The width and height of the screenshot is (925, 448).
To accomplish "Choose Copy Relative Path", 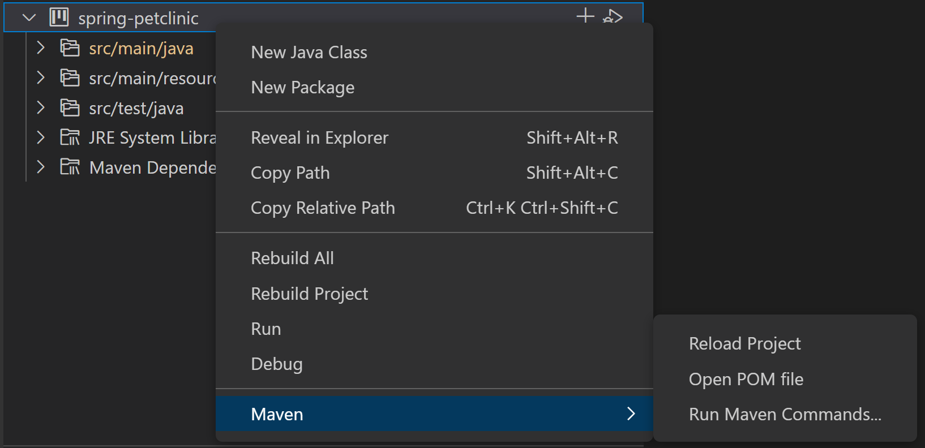I will (x=323, y=208).
